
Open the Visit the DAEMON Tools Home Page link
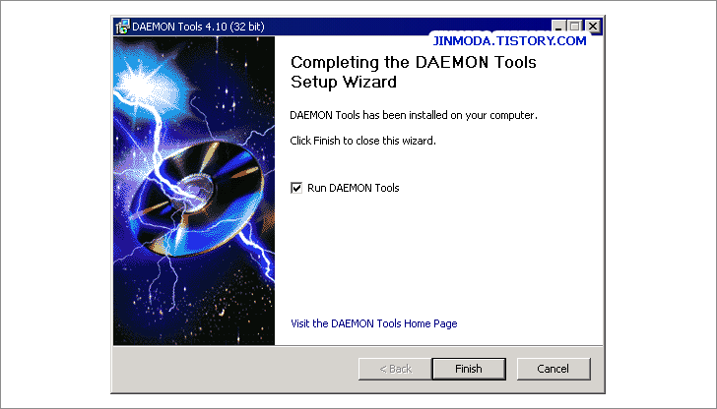pos(373,323)
